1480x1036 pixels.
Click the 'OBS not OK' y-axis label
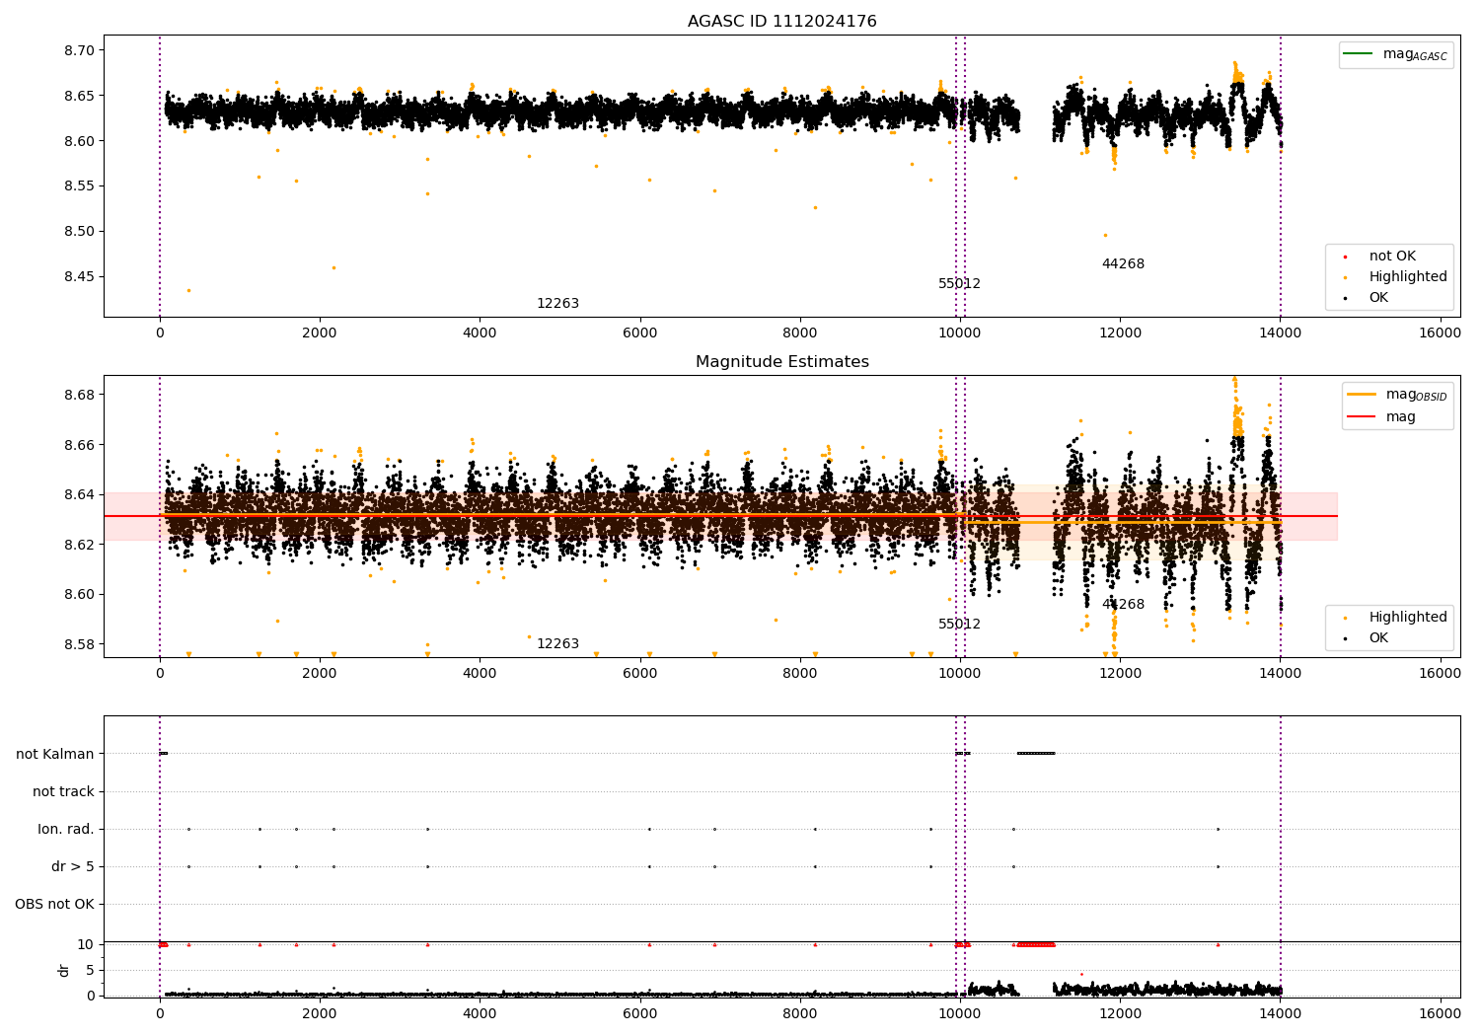55,905
